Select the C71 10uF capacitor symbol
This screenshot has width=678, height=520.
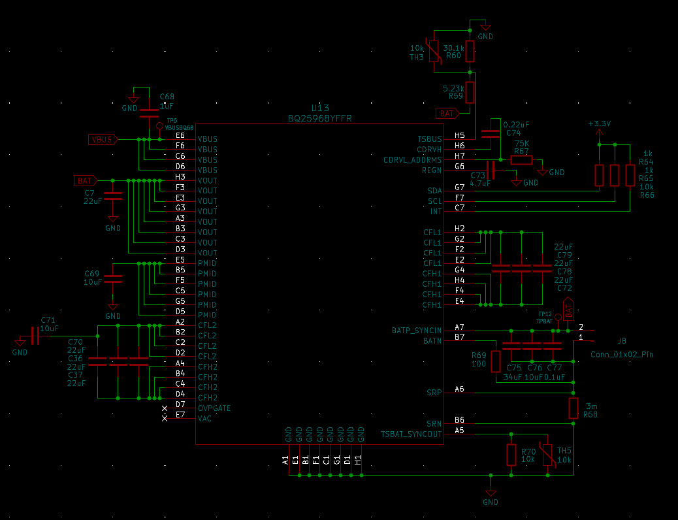coord(35,336)
